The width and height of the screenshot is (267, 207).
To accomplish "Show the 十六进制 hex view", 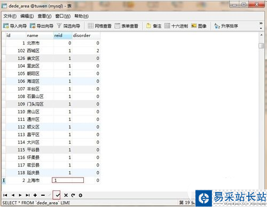I will (176, 26).
